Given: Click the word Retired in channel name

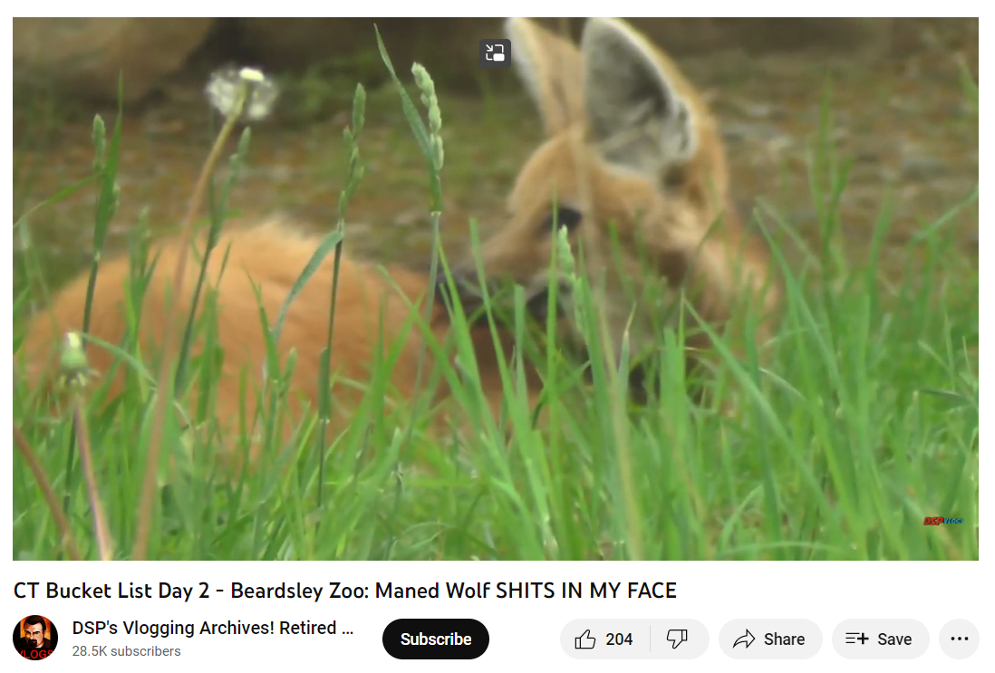Looking at the screenshot, I should (x=308, y=628).
